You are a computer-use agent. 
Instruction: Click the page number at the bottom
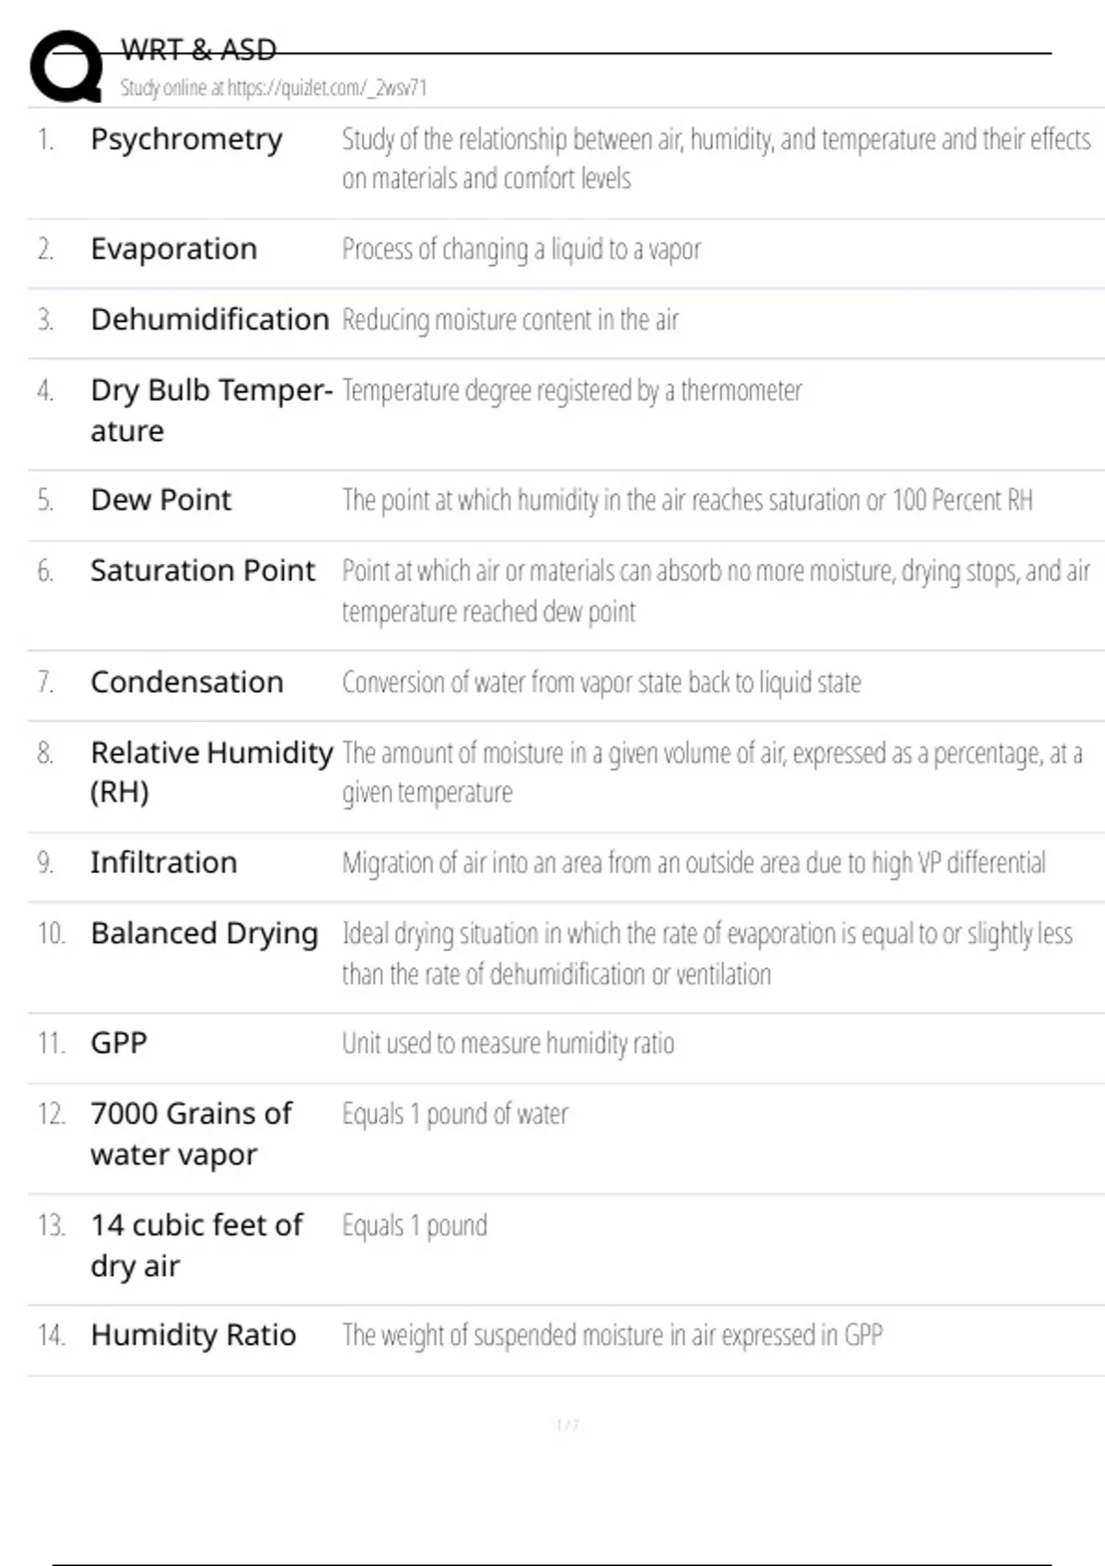567,1425
